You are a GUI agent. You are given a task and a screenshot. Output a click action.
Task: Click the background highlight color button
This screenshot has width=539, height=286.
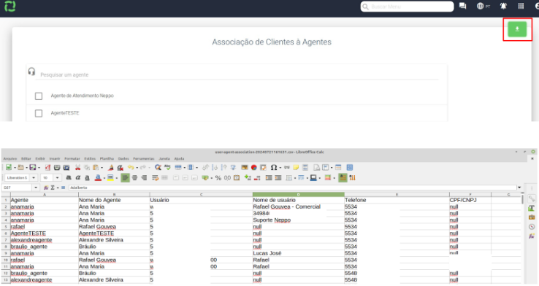point(110,177)
